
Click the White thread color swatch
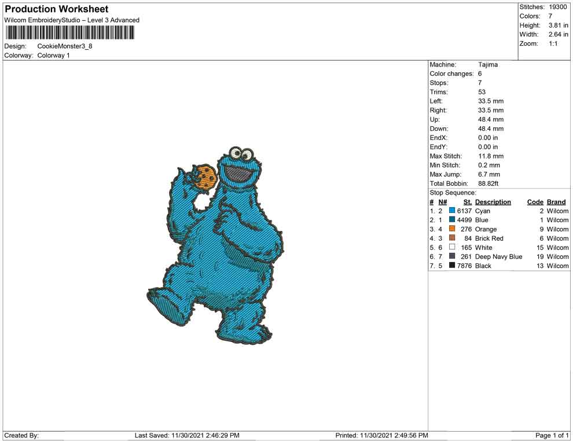[452, 247]
